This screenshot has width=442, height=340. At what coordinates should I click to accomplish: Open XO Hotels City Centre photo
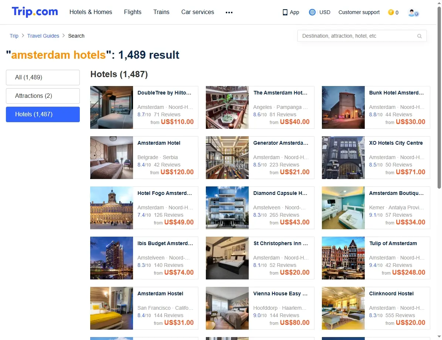343,158
